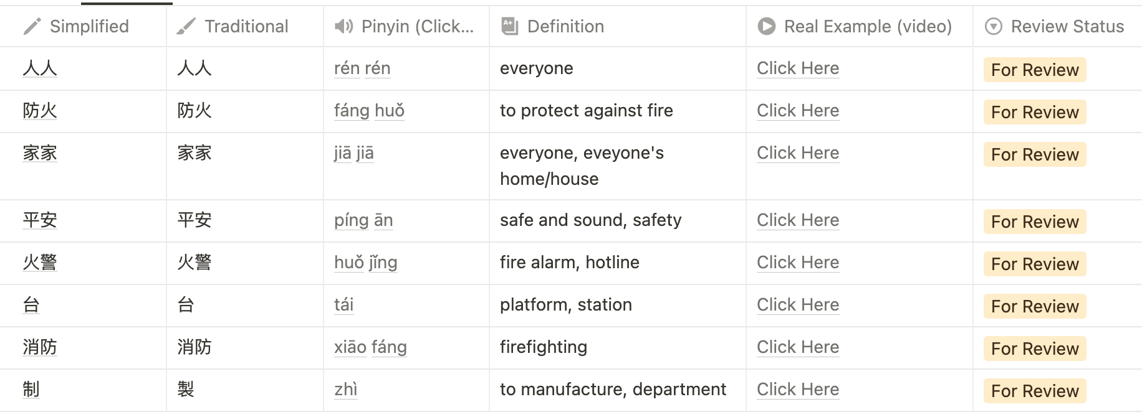Open Click Here for the 防火 row

point(798,111)
